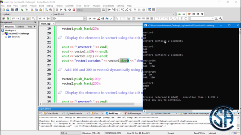Collapse the section03-challenge project node
Screen dimensions: 241x135
(3, 34)
